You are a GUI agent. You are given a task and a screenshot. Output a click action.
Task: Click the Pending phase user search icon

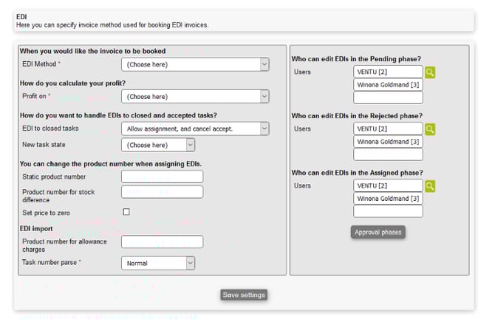click(x=430, y=72)
